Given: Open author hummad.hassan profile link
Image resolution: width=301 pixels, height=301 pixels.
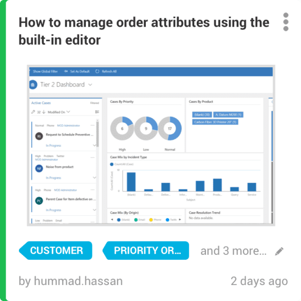Looking at the screenshot, I should [x=78, y=281].
